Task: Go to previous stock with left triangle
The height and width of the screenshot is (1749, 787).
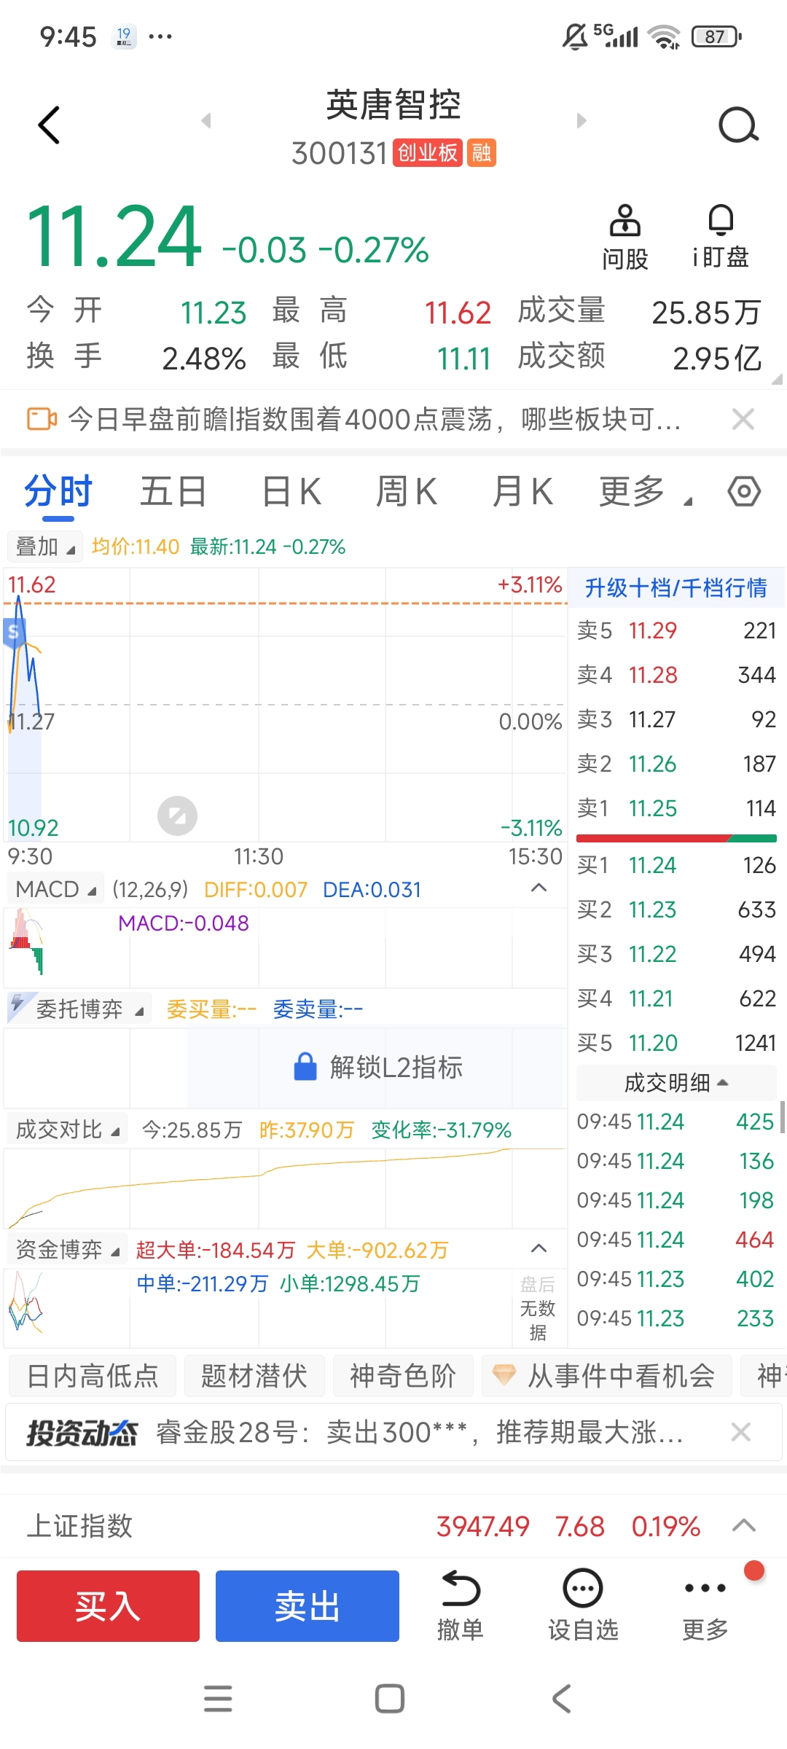Action: (x=206, y=120)
